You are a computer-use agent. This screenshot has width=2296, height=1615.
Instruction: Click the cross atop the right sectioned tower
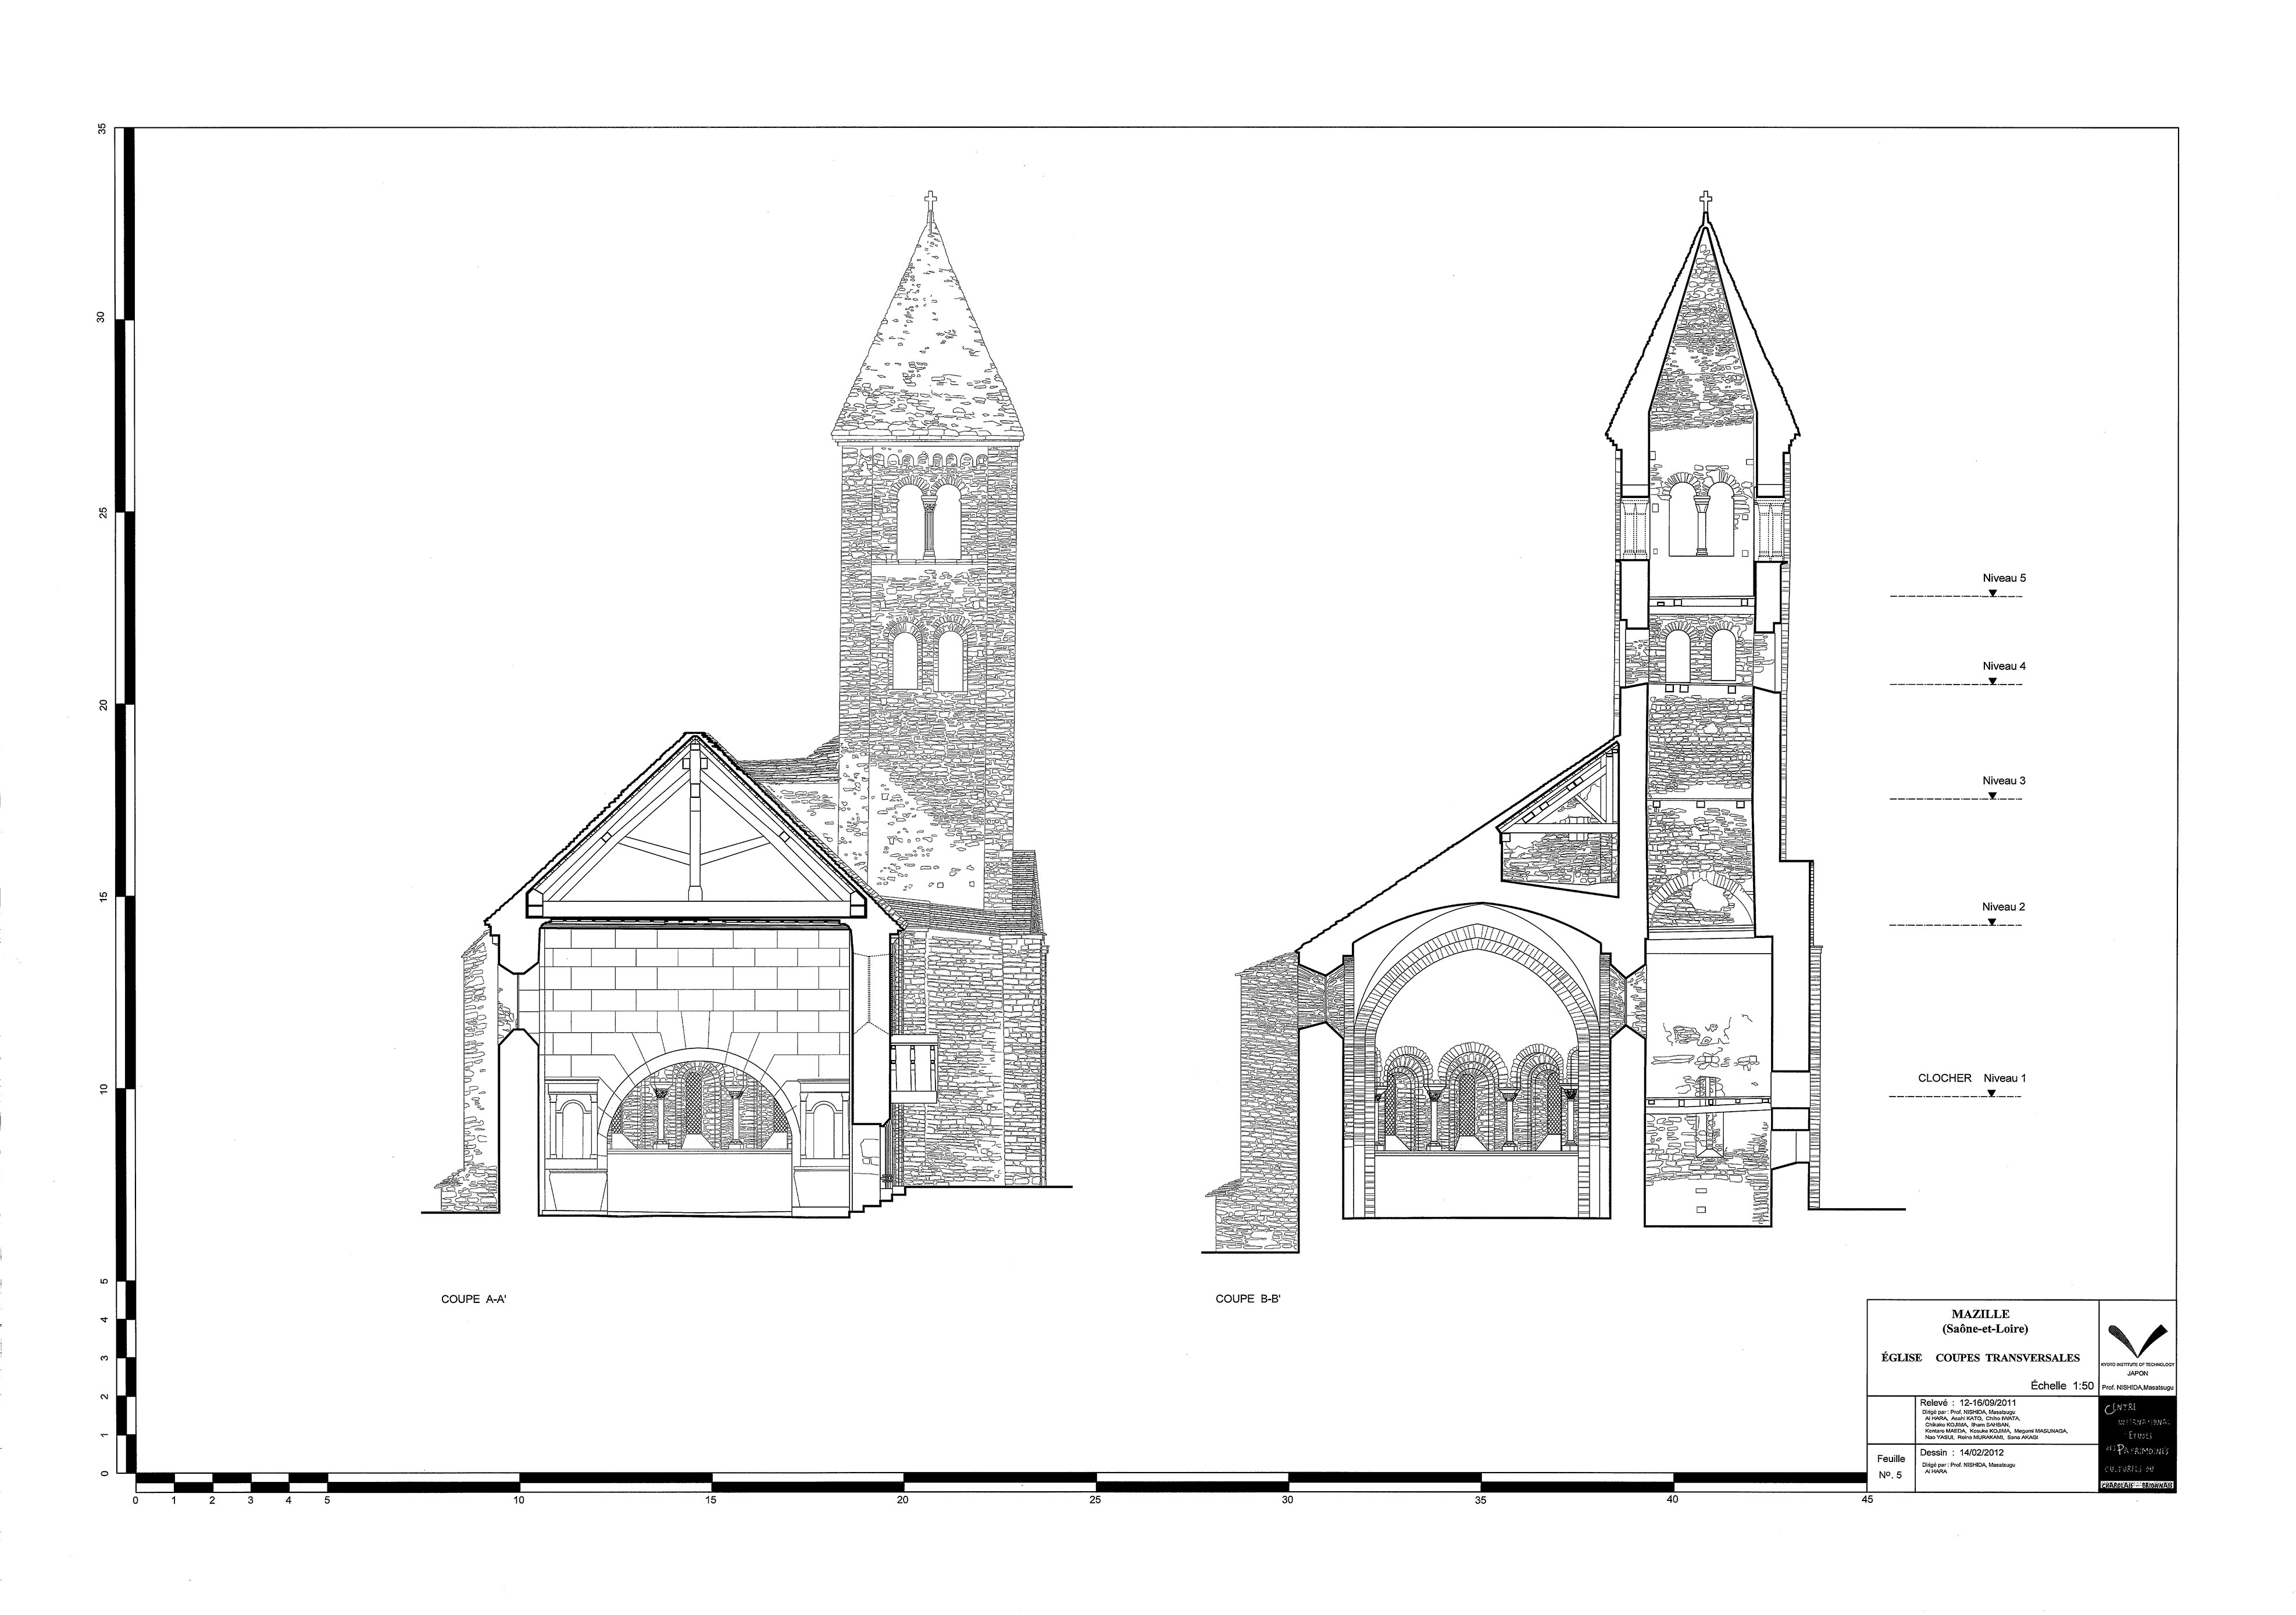click(x=1706, y=200)
